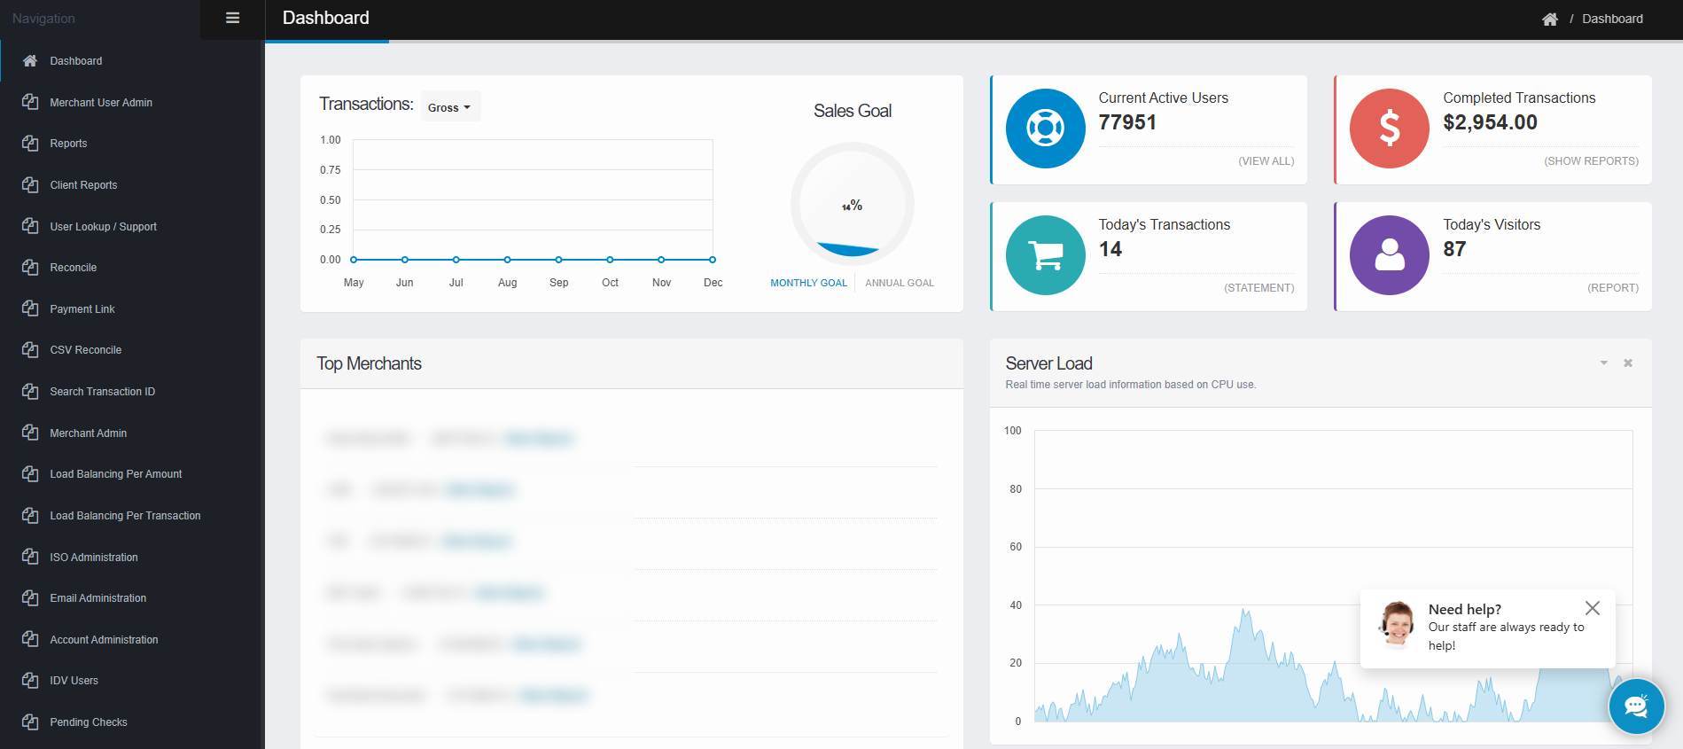Click the support agent avatar in help popup

pos(1397,624)
